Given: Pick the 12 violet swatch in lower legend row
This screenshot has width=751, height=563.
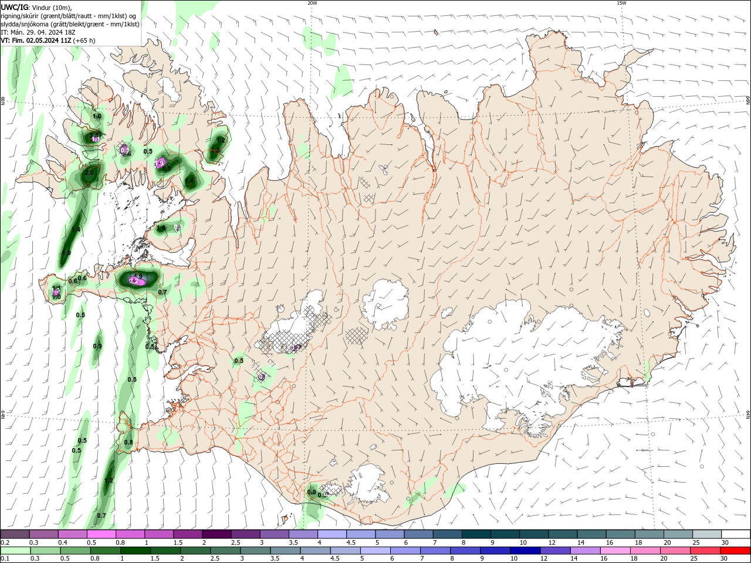Looking at the screenshot, I should click(x=555, y=551).
